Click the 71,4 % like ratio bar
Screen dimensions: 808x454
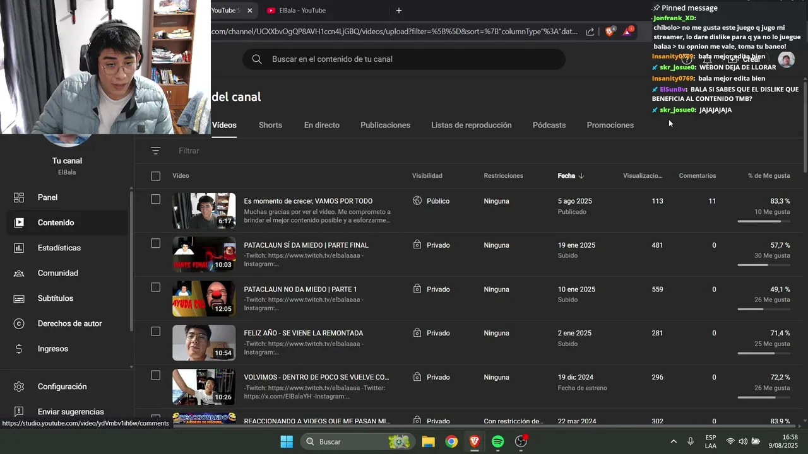pos(764,353)
